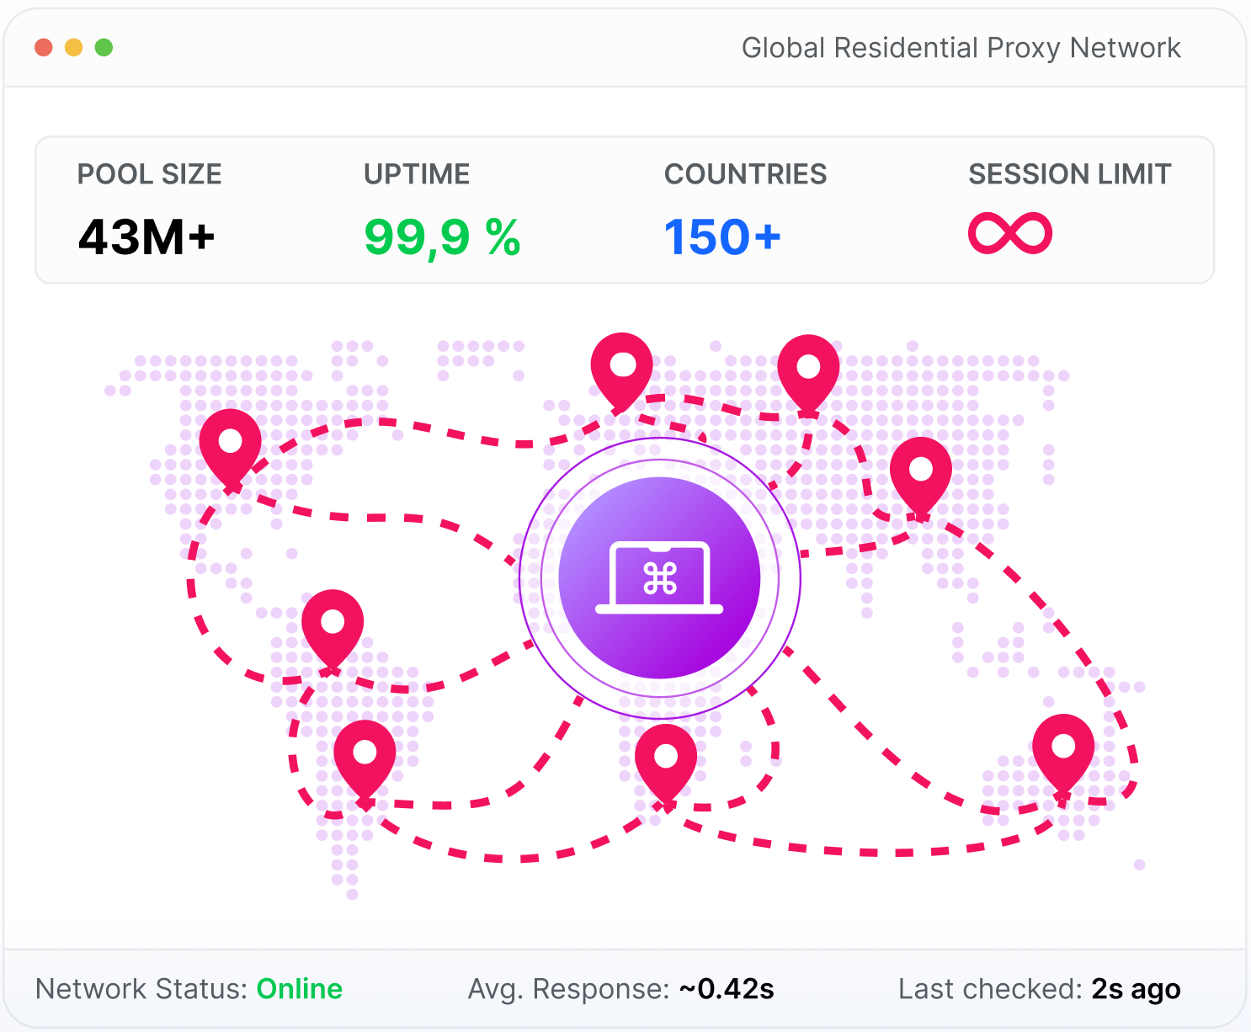Screen dimensions: 1251x1032
Task: Click the yellow minimize window dot
Action: click(74, 47)
